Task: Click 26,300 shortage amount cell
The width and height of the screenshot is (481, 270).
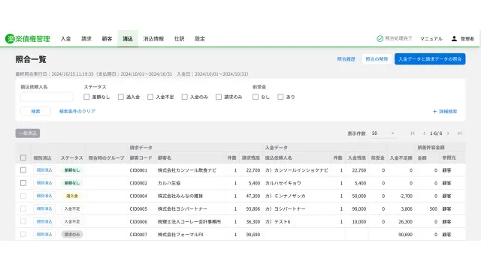Action: point(405,222)
